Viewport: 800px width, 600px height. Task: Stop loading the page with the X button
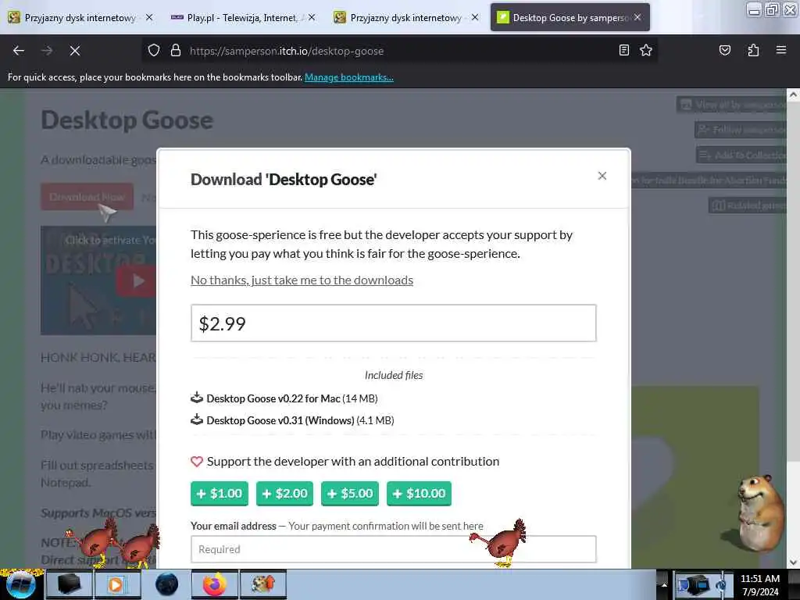pyautogui.click(x=74, y=51)
